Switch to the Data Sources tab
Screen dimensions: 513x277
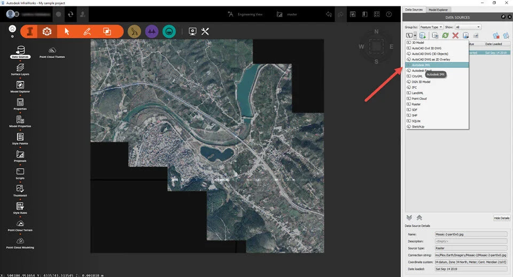pyautogui.click(x=414, y=10)
